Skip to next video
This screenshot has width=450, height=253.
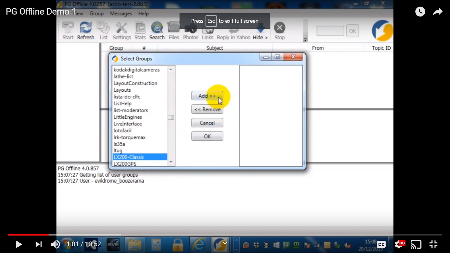[x=39, y=244]
